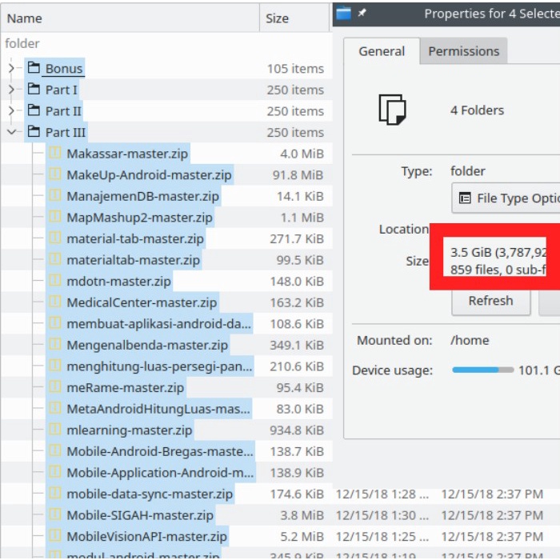Click zip icon of meRame-master.zip

55,386
